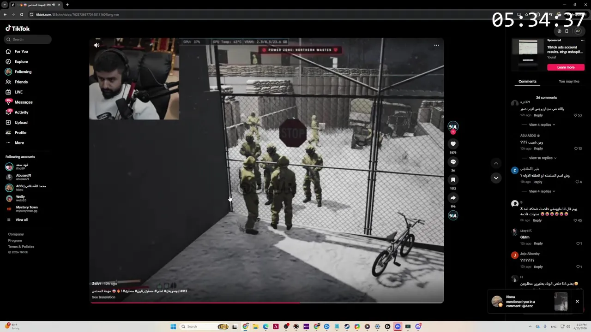
Task: Like the video with the heart icon
Action: pos(453,144)
